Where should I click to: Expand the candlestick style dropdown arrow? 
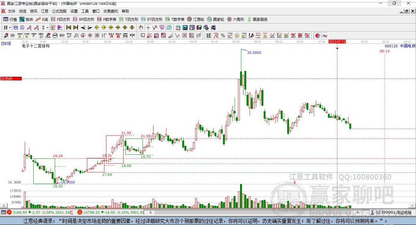tap(48, 28)
